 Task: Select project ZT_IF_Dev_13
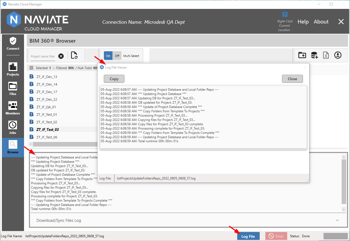click(x=47, y=77)
